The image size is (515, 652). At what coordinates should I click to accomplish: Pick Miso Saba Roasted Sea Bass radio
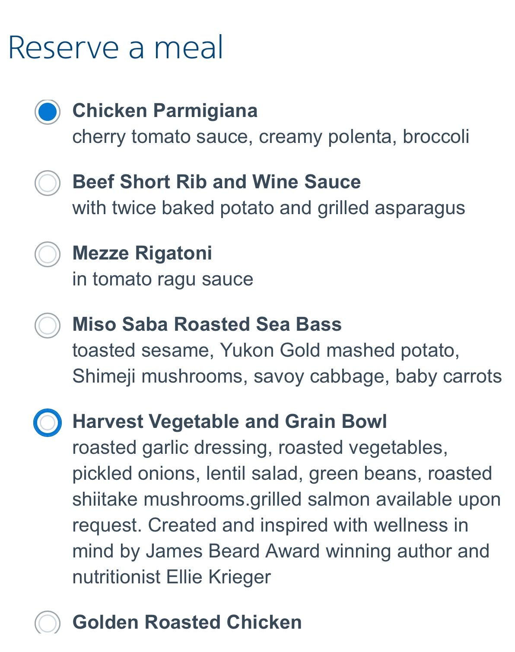47,326
